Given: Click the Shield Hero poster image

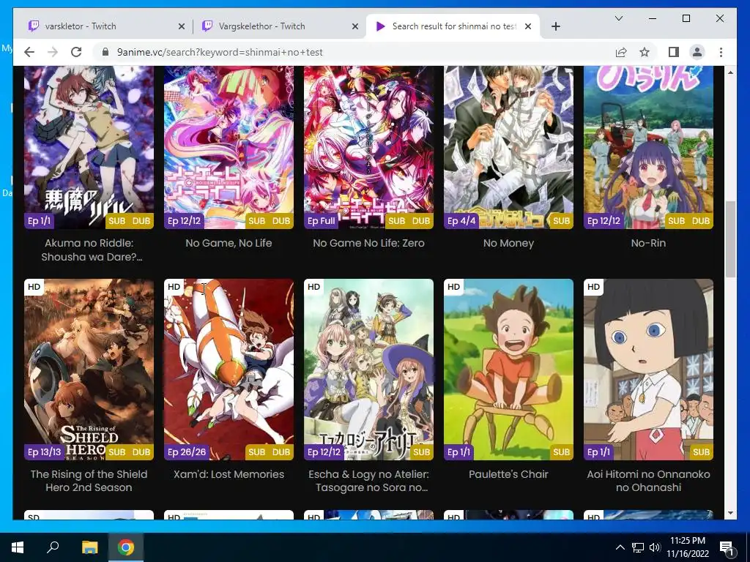Looking at the screenshot, I should click(89, 370).
